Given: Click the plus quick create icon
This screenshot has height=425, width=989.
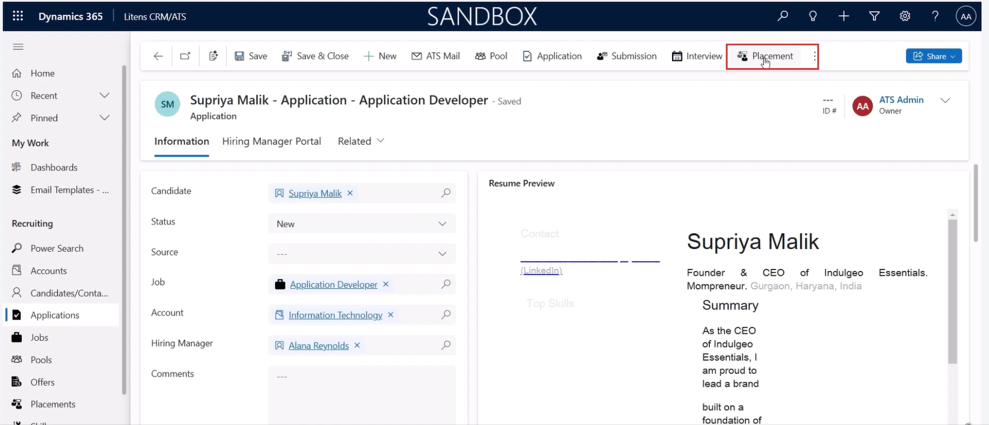Looking at the screenshot, I should point(843,17).
